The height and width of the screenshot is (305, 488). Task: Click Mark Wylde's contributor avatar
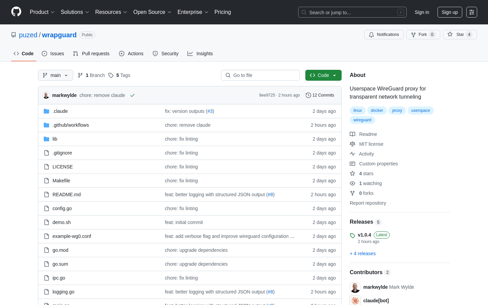(x=355, y=287)
